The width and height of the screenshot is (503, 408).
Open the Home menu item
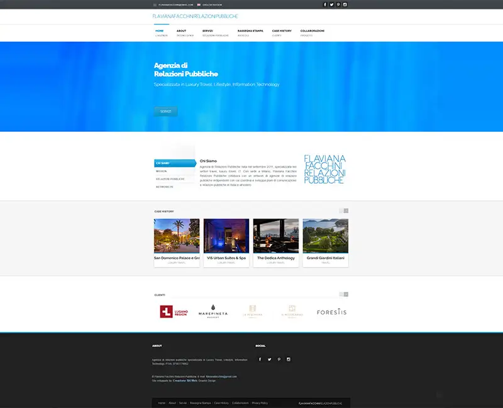coord(161,33)
